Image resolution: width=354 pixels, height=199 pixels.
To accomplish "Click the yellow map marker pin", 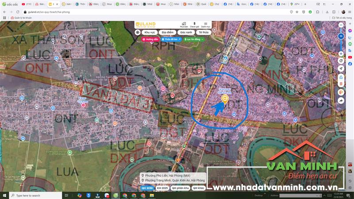I will coord(225,99).
